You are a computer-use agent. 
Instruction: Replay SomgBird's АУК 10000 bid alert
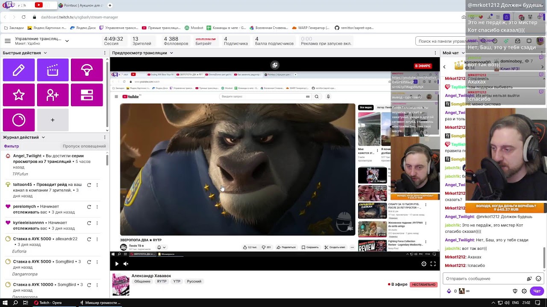(89, 285)
